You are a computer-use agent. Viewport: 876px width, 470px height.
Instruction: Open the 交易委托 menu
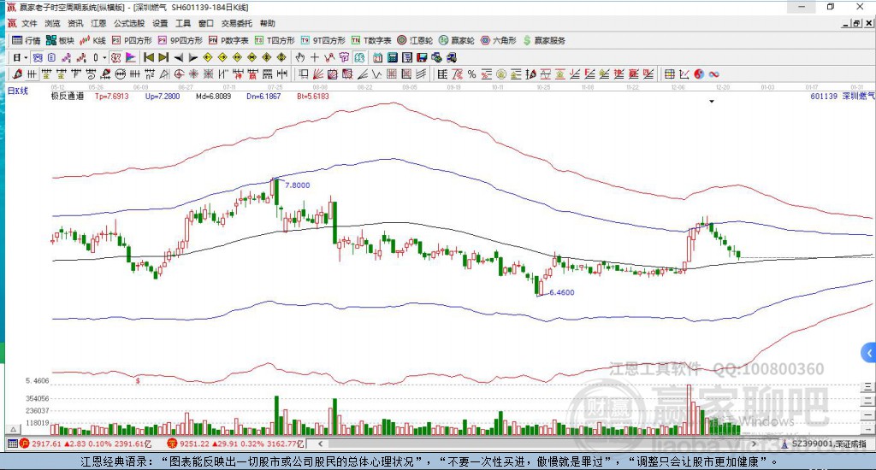tap(236, 23)
